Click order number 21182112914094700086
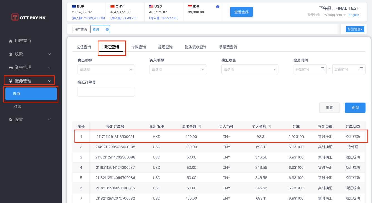Viewport: 372px width, 203px height. (x=115, y=178)
